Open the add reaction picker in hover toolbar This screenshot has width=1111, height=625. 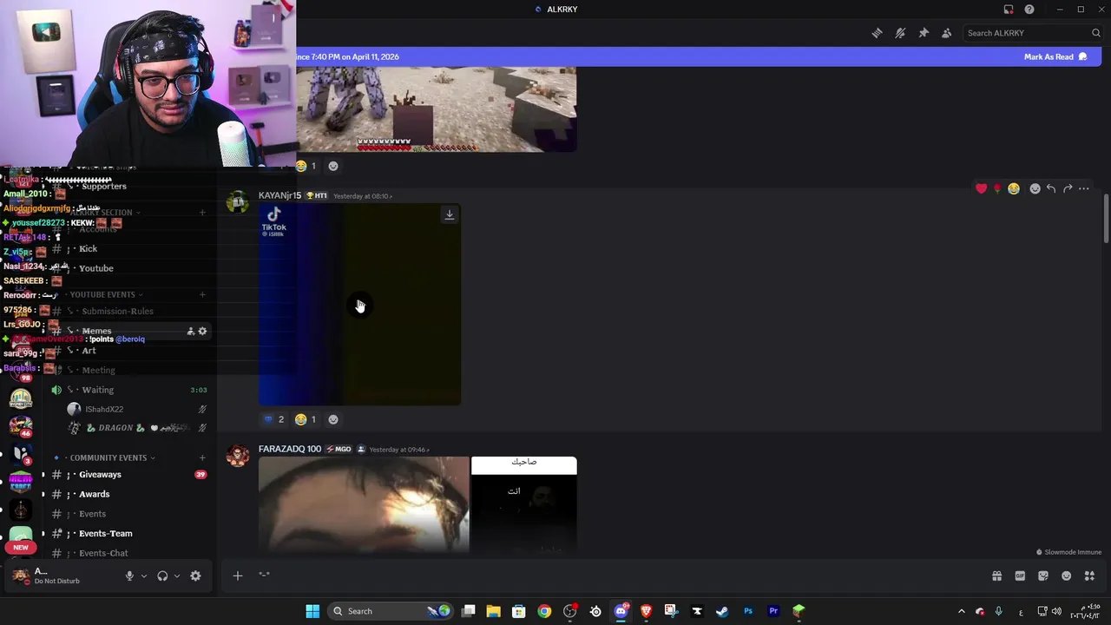tap(1035, 188)
